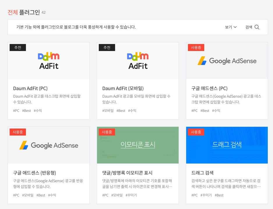Open the Daum AdFit (PC) plugin title

(x=31, y=89)
